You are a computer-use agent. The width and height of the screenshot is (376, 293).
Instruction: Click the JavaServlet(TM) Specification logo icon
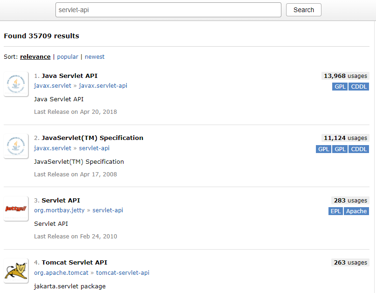tap(16, 146)
